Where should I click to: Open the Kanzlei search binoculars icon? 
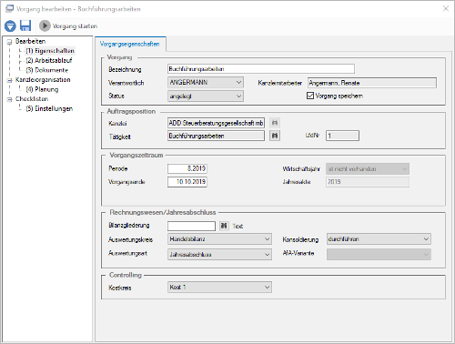[x=275, y=123]
